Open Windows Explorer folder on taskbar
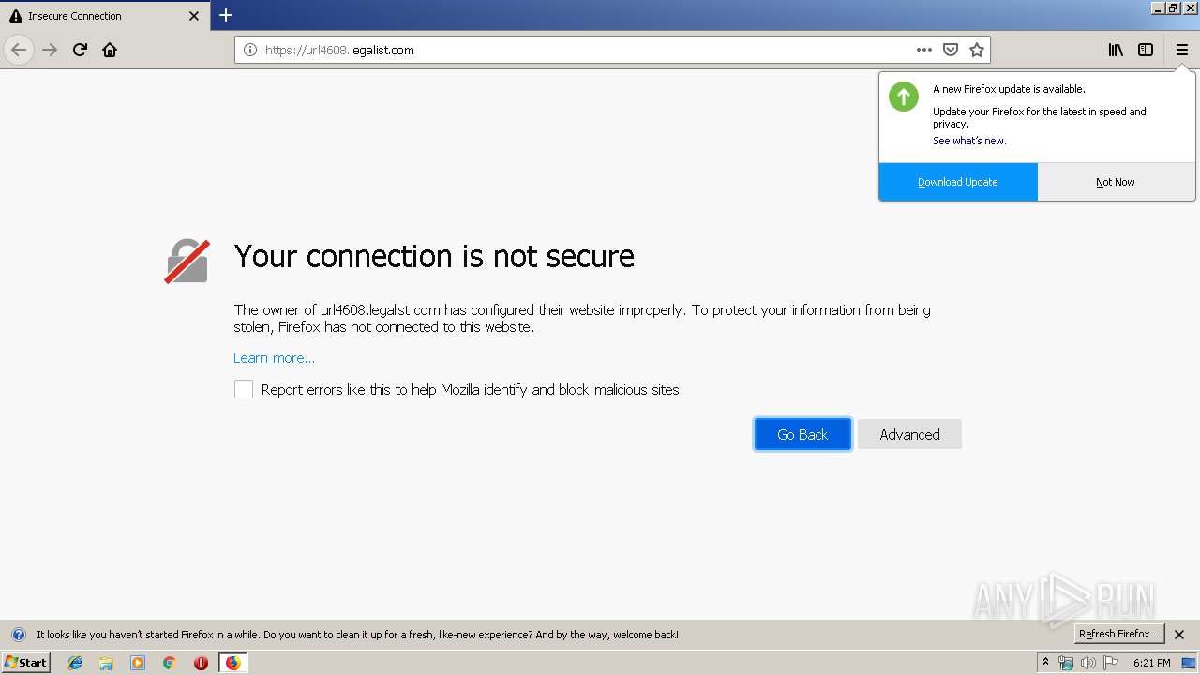This screenshot has height=675, width=1200. click(x=106, y=663)
